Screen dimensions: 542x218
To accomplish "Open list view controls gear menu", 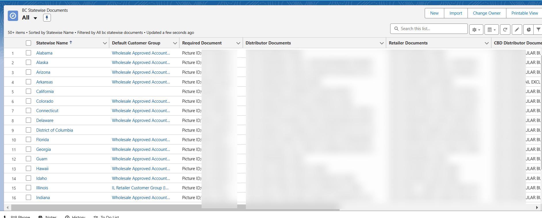I will click(476, 30).
